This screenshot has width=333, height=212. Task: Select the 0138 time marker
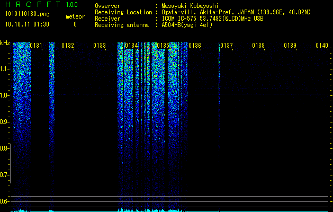[x=258, y=46]
